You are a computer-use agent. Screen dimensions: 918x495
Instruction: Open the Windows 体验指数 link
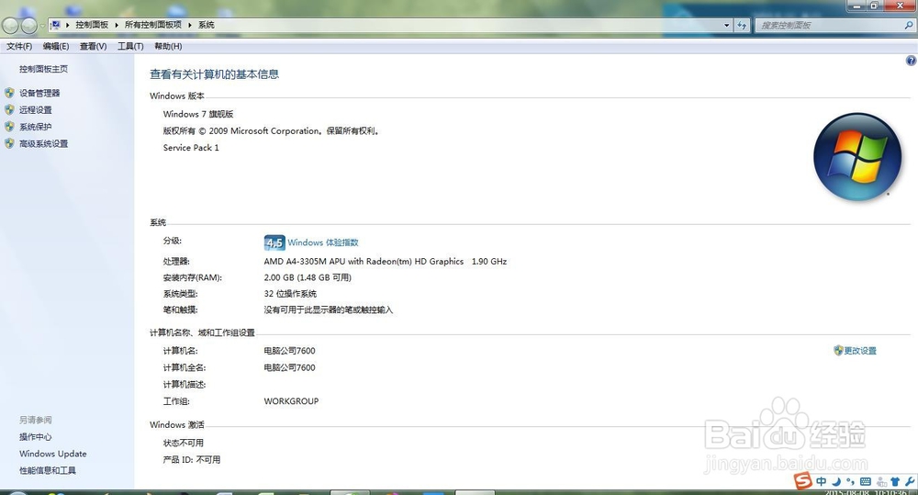[x=322, y=242]
